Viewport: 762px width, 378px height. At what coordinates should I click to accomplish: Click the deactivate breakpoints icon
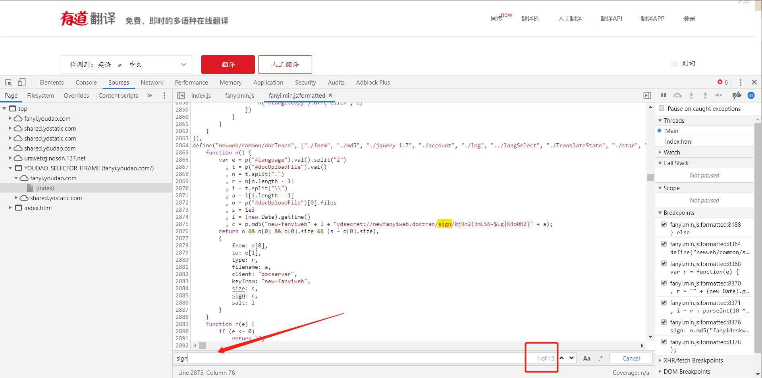pyautogui.click(x=737, y=95)
